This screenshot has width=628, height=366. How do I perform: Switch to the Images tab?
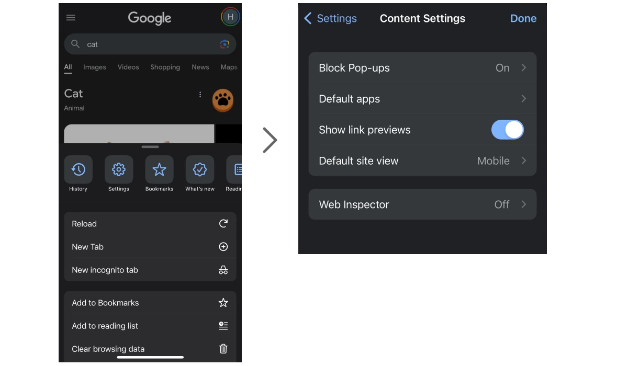tap(95, 67)
